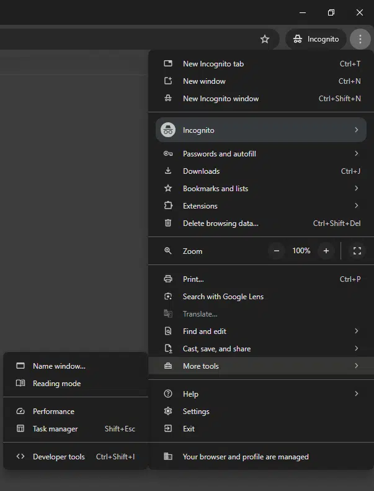Increase zoom with the plus button
Viewport: 374px width, 491px height.
[x=326, y=251]
